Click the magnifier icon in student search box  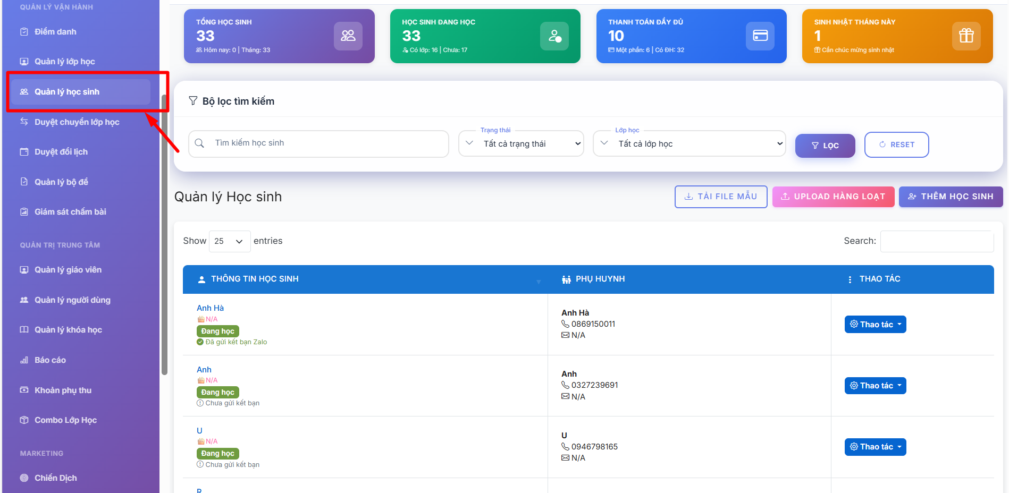click(199, 143)
